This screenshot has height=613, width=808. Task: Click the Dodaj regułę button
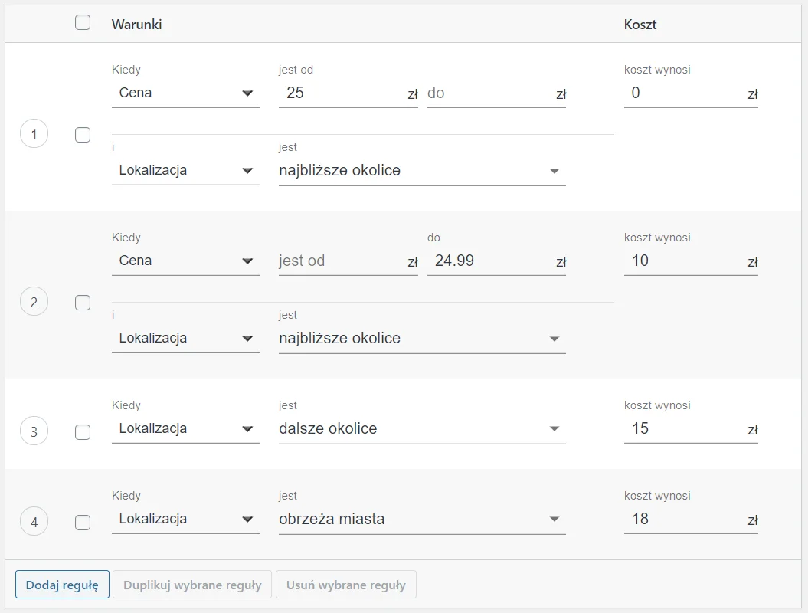62,585
